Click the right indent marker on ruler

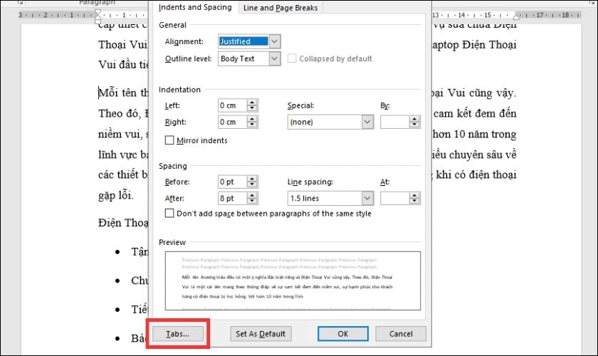click(x=516, y=17)
